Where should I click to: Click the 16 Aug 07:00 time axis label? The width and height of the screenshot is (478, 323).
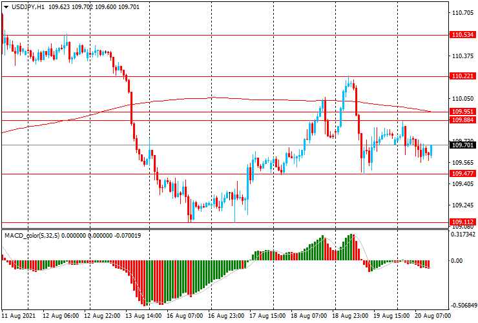point(185,315)
